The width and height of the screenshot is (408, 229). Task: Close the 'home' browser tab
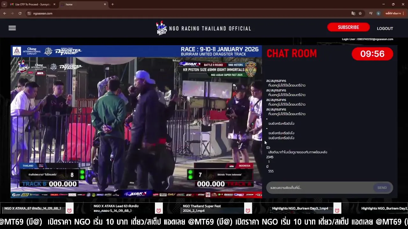point(105,4)
